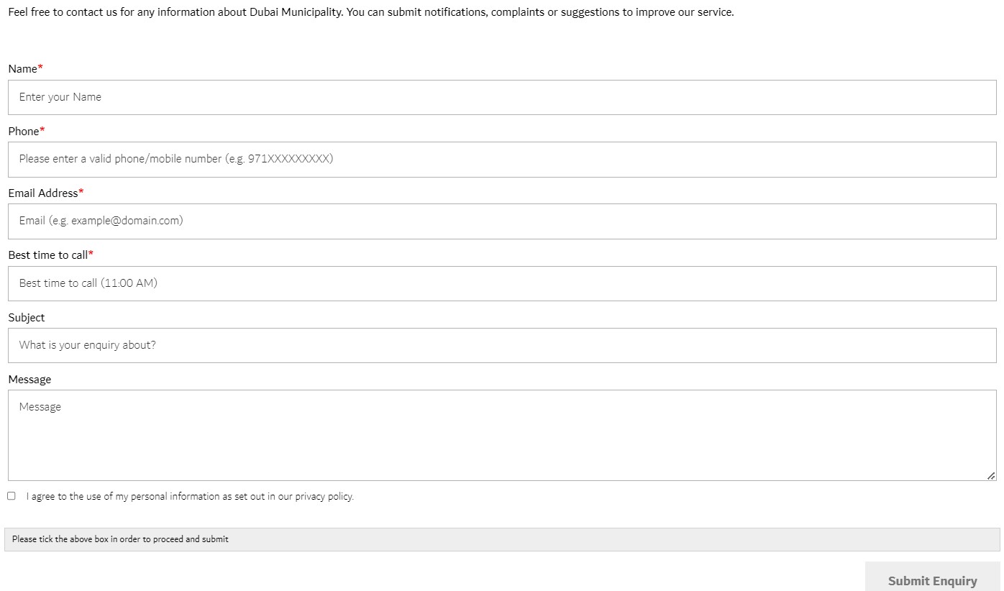1004x591 pixels.
Task: Click the "Name" field label
Action: pyautogui.click(x=22, y=69)
